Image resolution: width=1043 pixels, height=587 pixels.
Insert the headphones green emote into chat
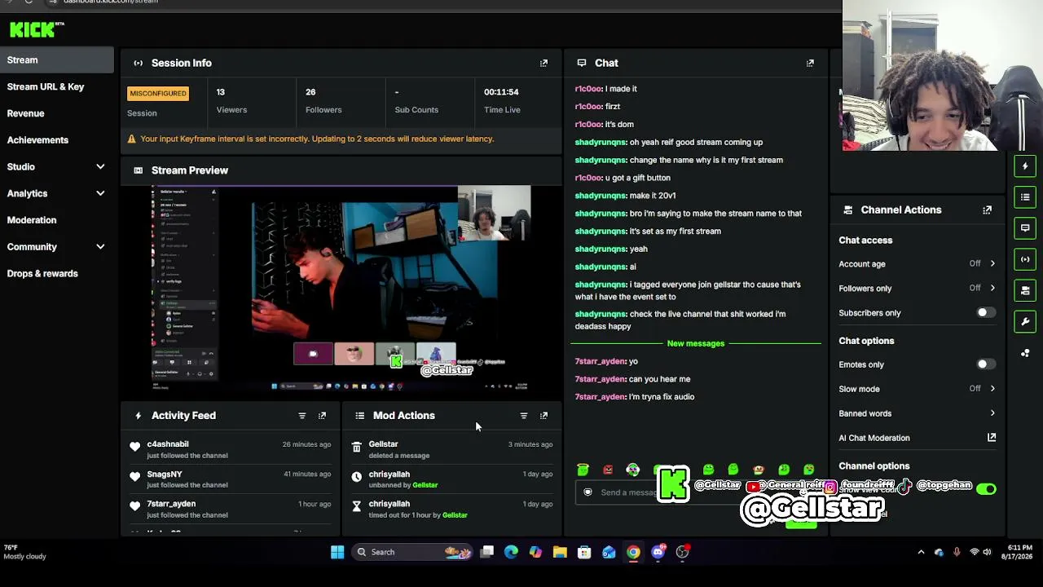coord(633,470)
